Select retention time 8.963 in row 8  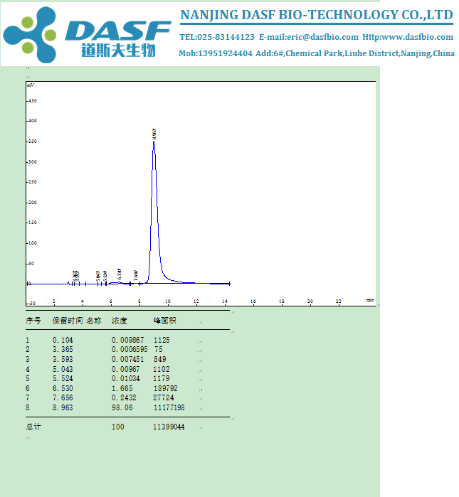pos(63,407)
